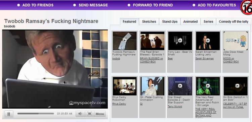This screenshot has height=122, width=252.
Task: Play the Sarah Silverman Licking Jelly thumbnail
Action: coord(208,41)
